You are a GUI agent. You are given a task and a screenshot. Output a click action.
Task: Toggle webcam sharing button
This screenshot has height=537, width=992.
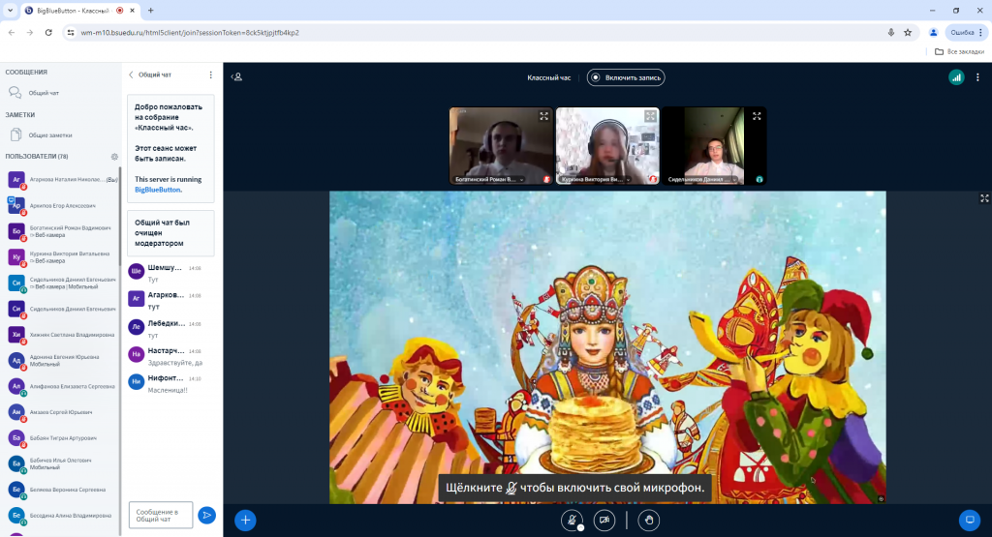tap(604, 520)
